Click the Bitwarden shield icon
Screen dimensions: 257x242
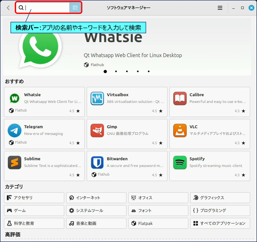(97, 163)
